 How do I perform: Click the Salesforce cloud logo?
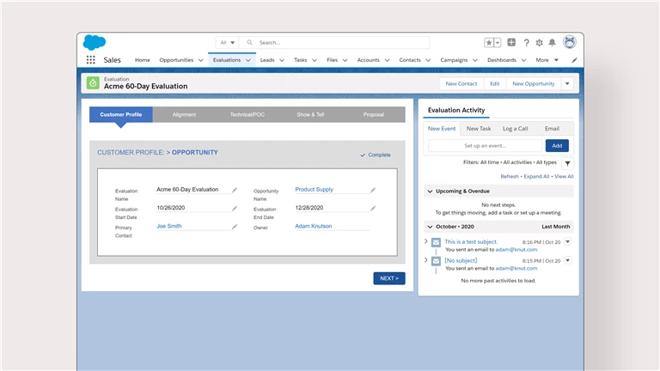coord(95,42)
